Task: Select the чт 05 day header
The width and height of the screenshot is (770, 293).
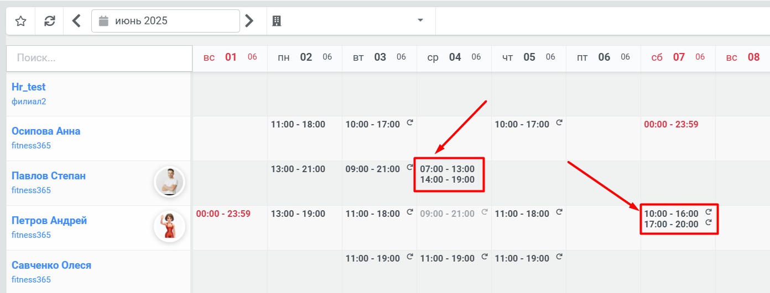Action: point(529,57)
